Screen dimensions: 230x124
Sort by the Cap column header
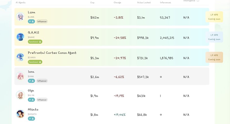[92, 3]
